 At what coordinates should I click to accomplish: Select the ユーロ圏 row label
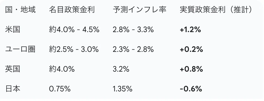tap(20, 49)
